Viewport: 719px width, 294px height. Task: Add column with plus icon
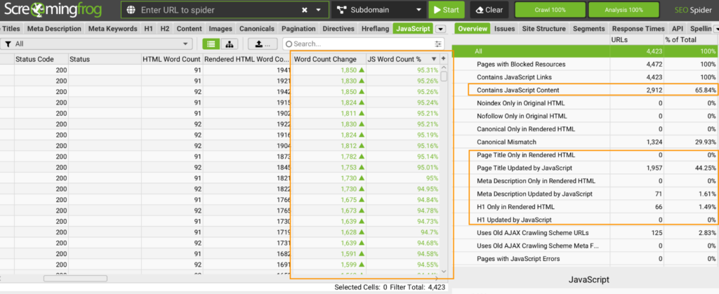tap(444, 59)
